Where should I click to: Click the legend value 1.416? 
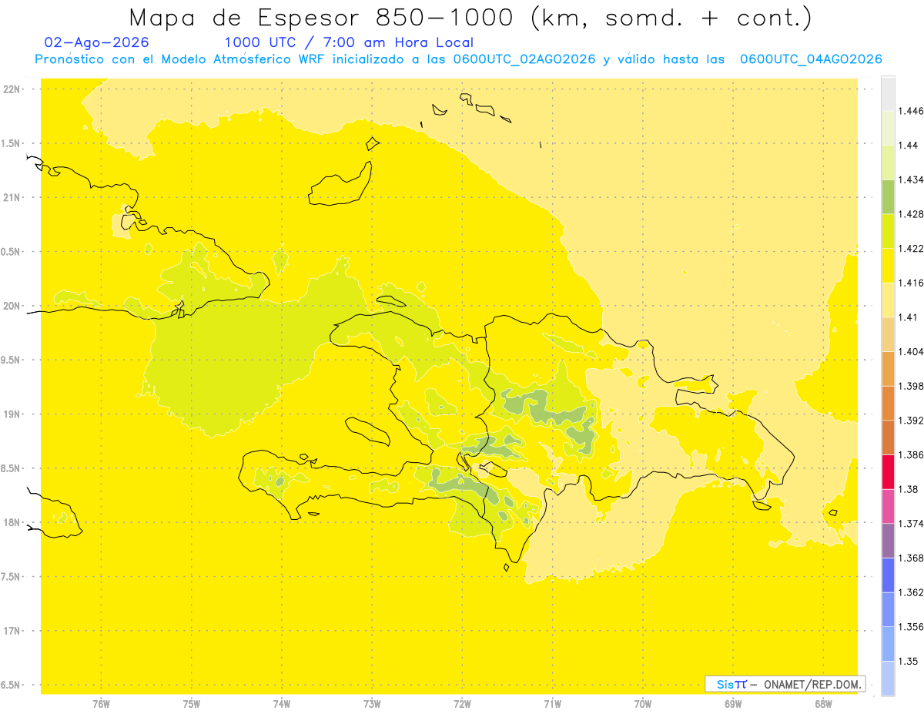pyautogui.click(x=911, y=283)
